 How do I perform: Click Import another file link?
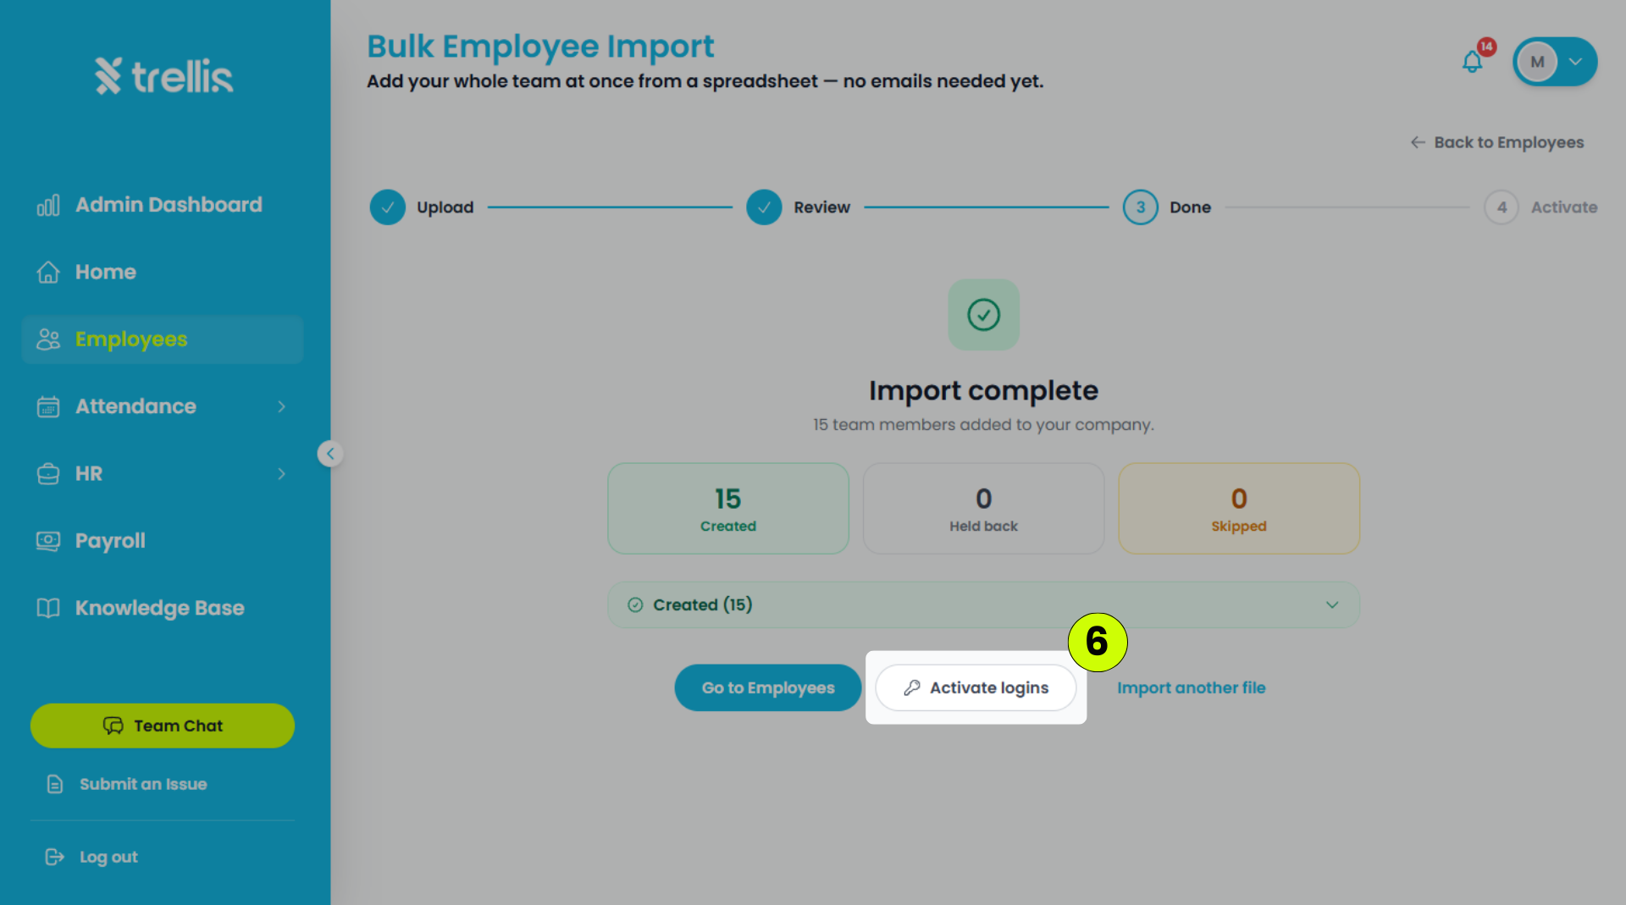[x=1191, y=687]
